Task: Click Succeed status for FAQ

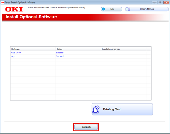Action: pos(59,56)
